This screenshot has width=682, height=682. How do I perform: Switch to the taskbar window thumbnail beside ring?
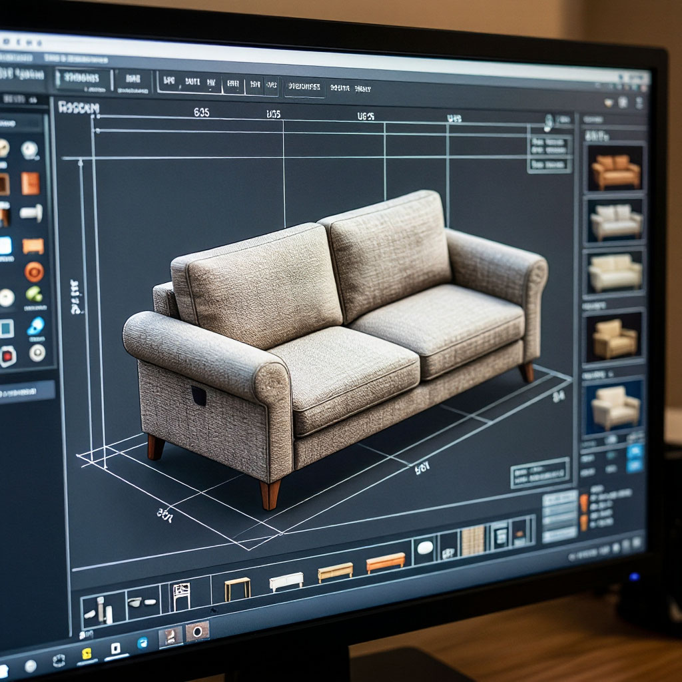[170, 636]
